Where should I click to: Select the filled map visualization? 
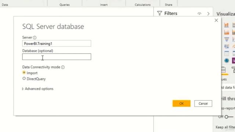coord(227,47)
